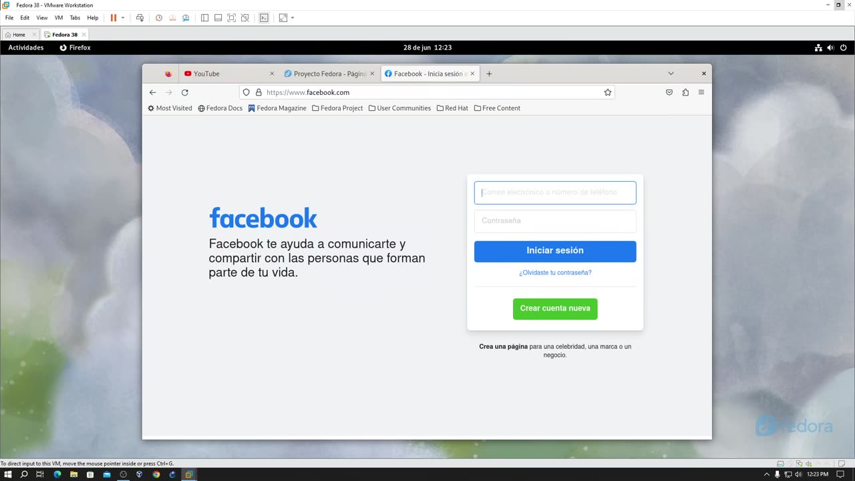Viewport: 855px width, 481px height.
Task: Open the VMware Help menu
Action: coord(93,18)
